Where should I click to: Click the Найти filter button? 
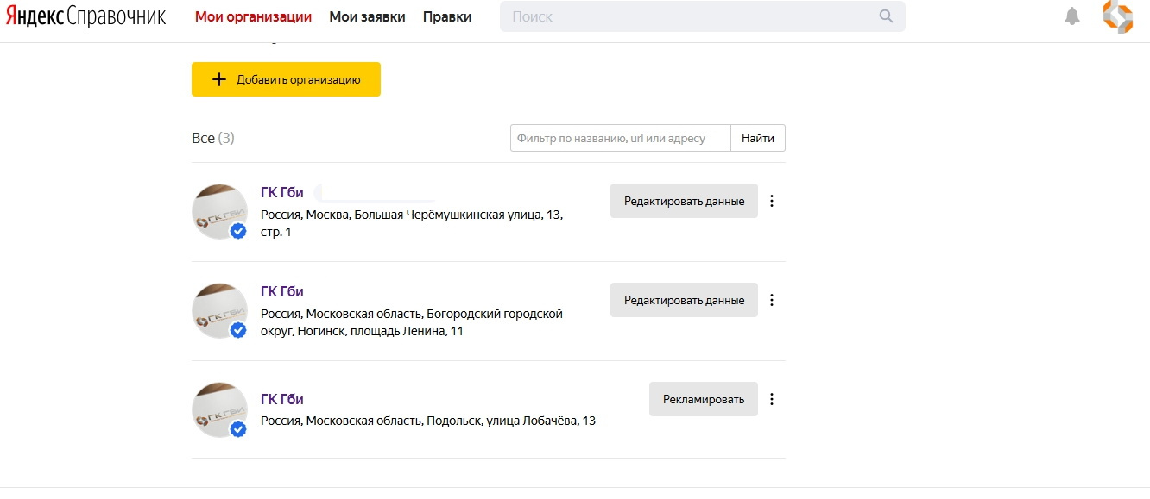[757, 138]
